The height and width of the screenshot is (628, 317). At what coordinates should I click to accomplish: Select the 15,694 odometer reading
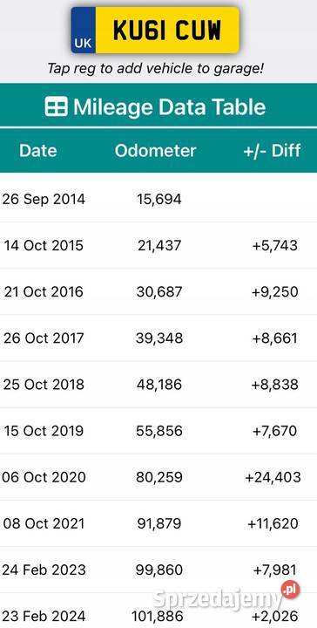tap(159, 199)
